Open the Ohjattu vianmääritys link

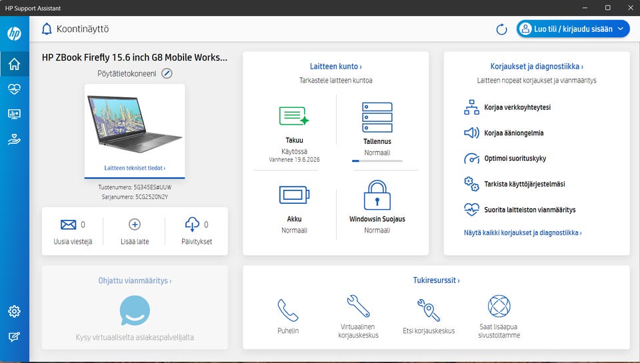135,280
